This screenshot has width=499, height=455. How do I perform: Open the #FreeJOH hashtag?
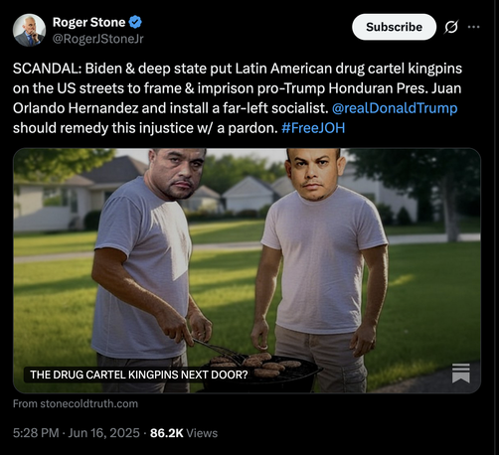point(313,128)
